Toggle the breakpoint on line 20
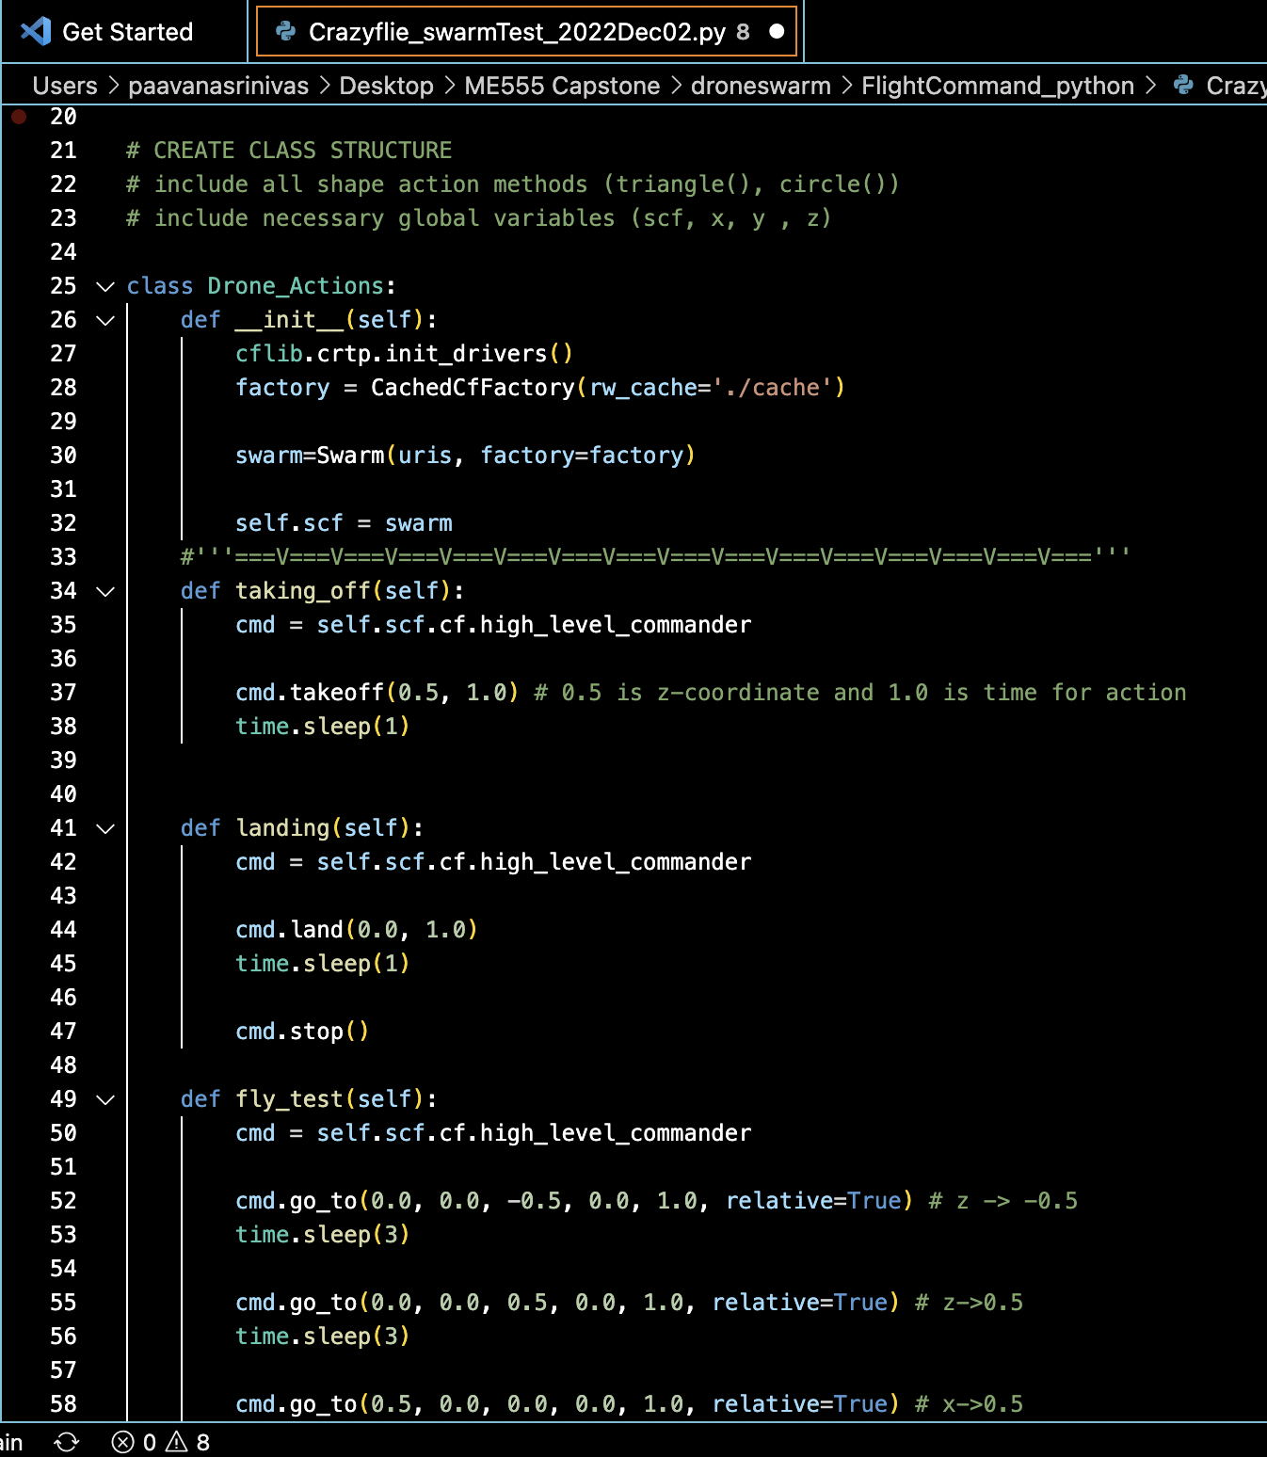The image size is (1267, 1457). click(x=19, y=117)
